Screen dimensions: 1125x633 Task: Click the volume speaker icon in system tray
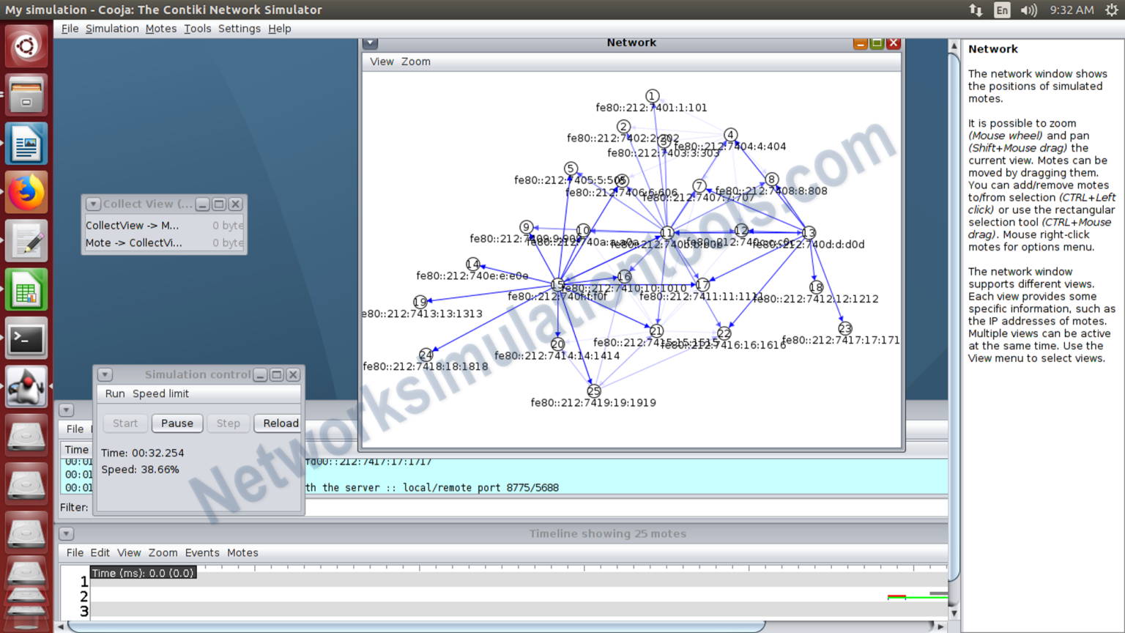pos(1028,10)
